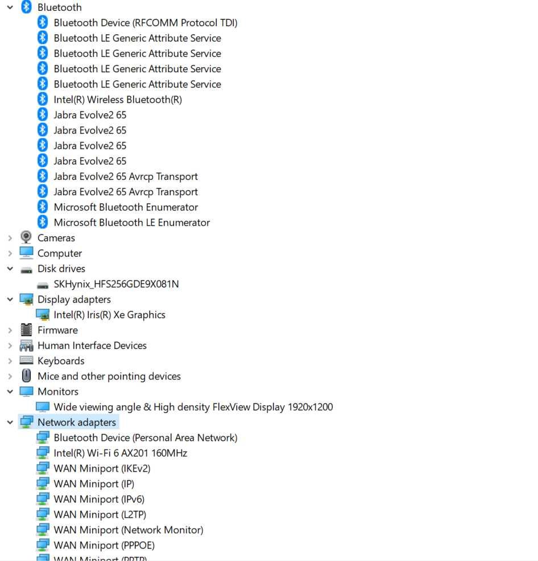
Task: Click the RFCOMM Protocol TDI Bluetooth icon
Action: tap(43, 23)
